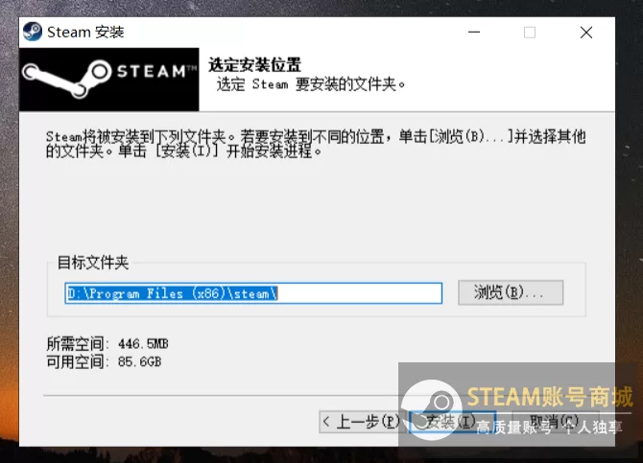Click the 选定安装位置 heading

(254, 65)
